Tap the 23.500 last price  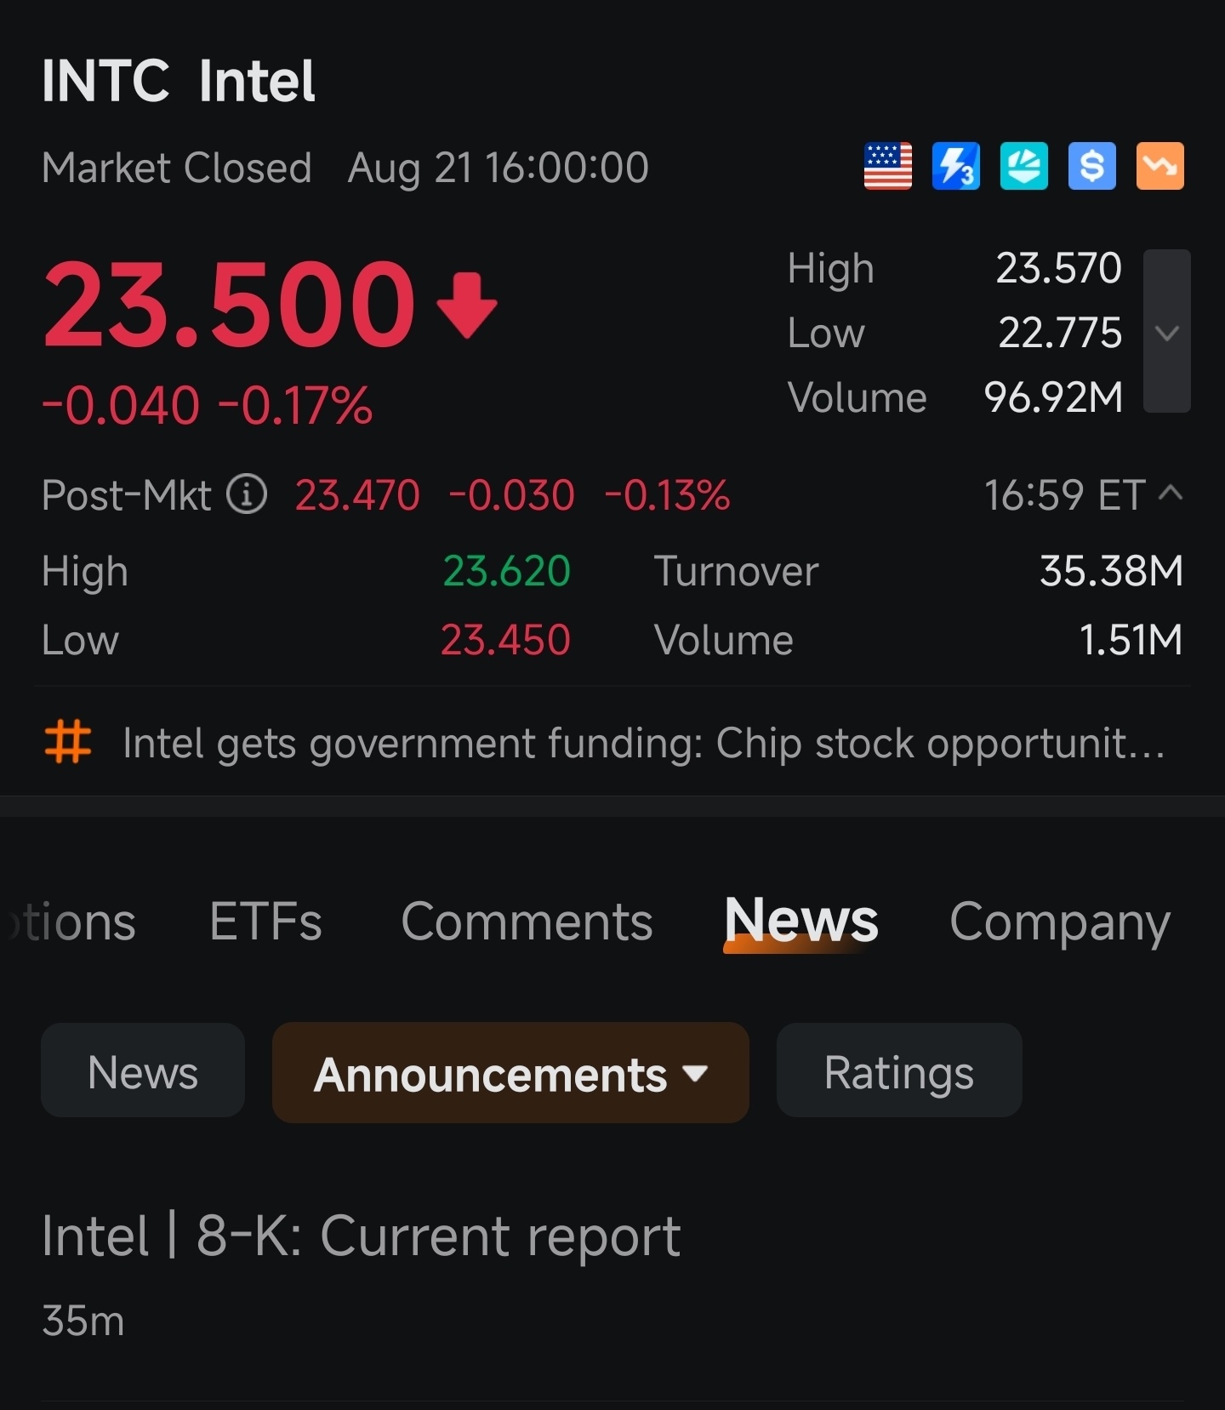[229, 305]
